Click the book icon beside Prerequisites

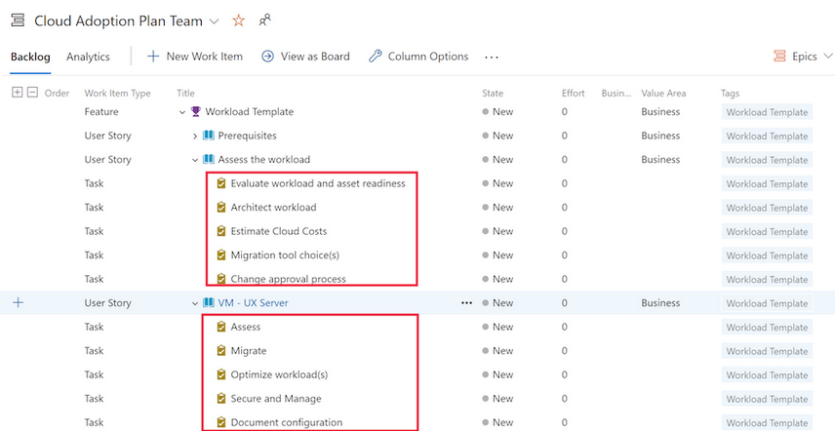point(208,136)
